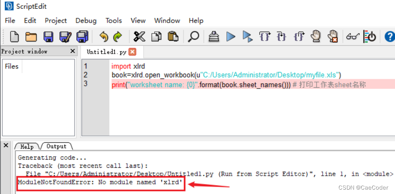Click the Open folder icon
The height and width of the screenshot is (194, 395).
pyautogui.click(x=31, y=37)
